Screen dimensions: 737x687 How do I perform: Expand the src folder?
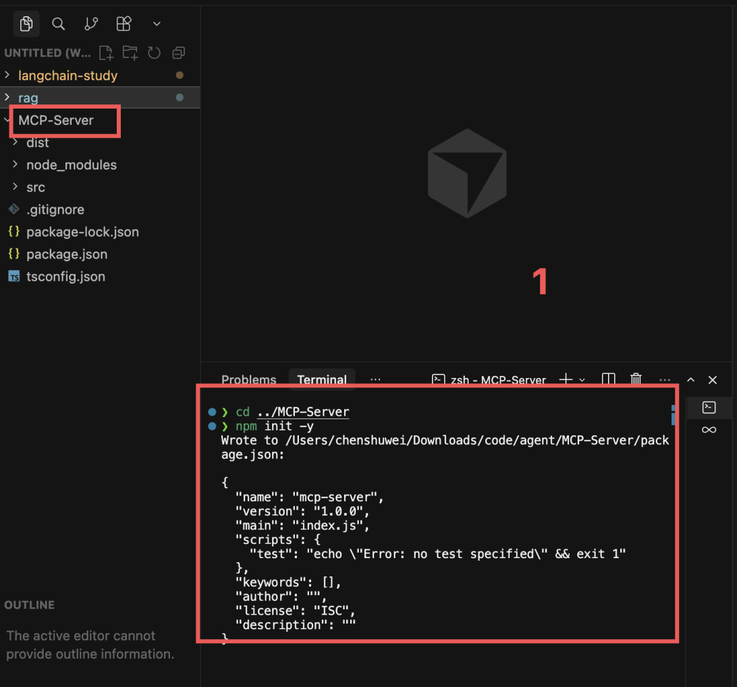[15, 186]
